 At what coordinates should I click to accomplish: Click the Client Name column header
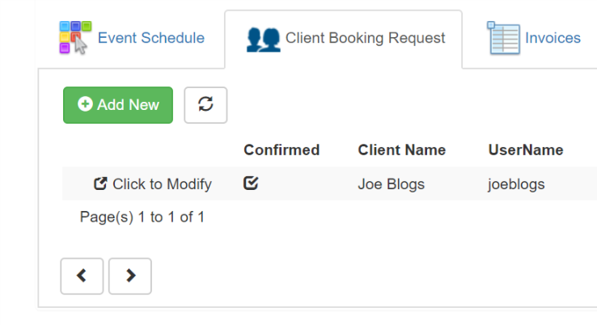coord(402,150)
